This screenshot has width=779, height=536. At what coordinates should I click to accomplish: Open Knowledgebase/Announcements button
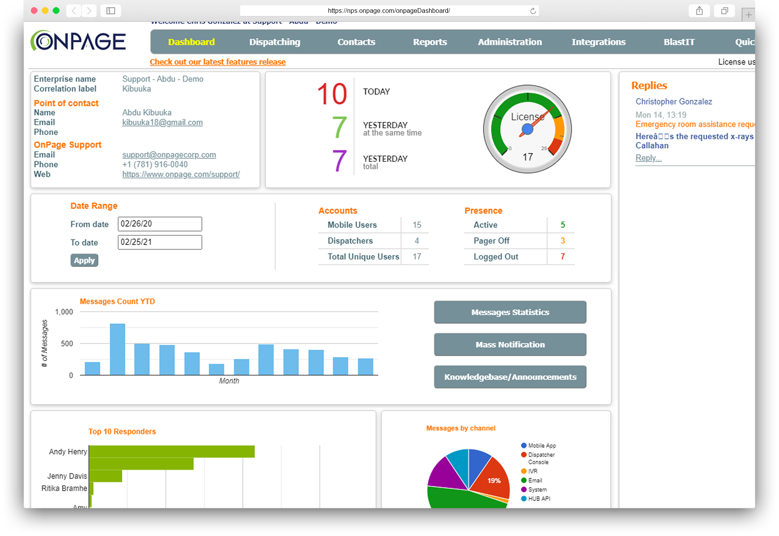point(510,377)
